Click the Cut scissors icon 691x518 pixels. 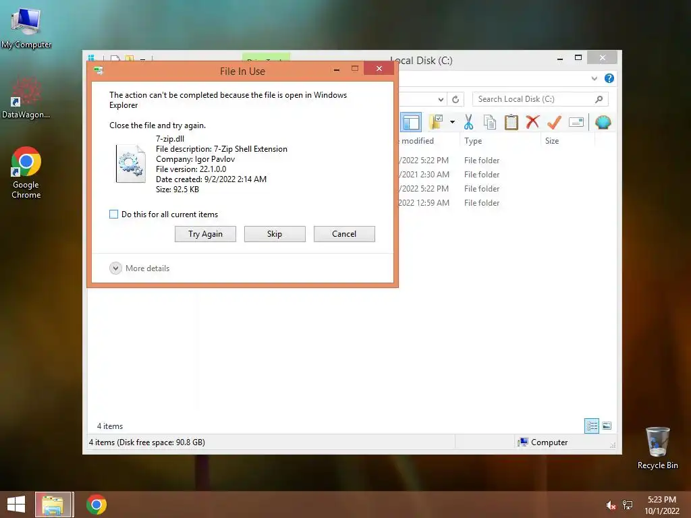tap(468, 122)
